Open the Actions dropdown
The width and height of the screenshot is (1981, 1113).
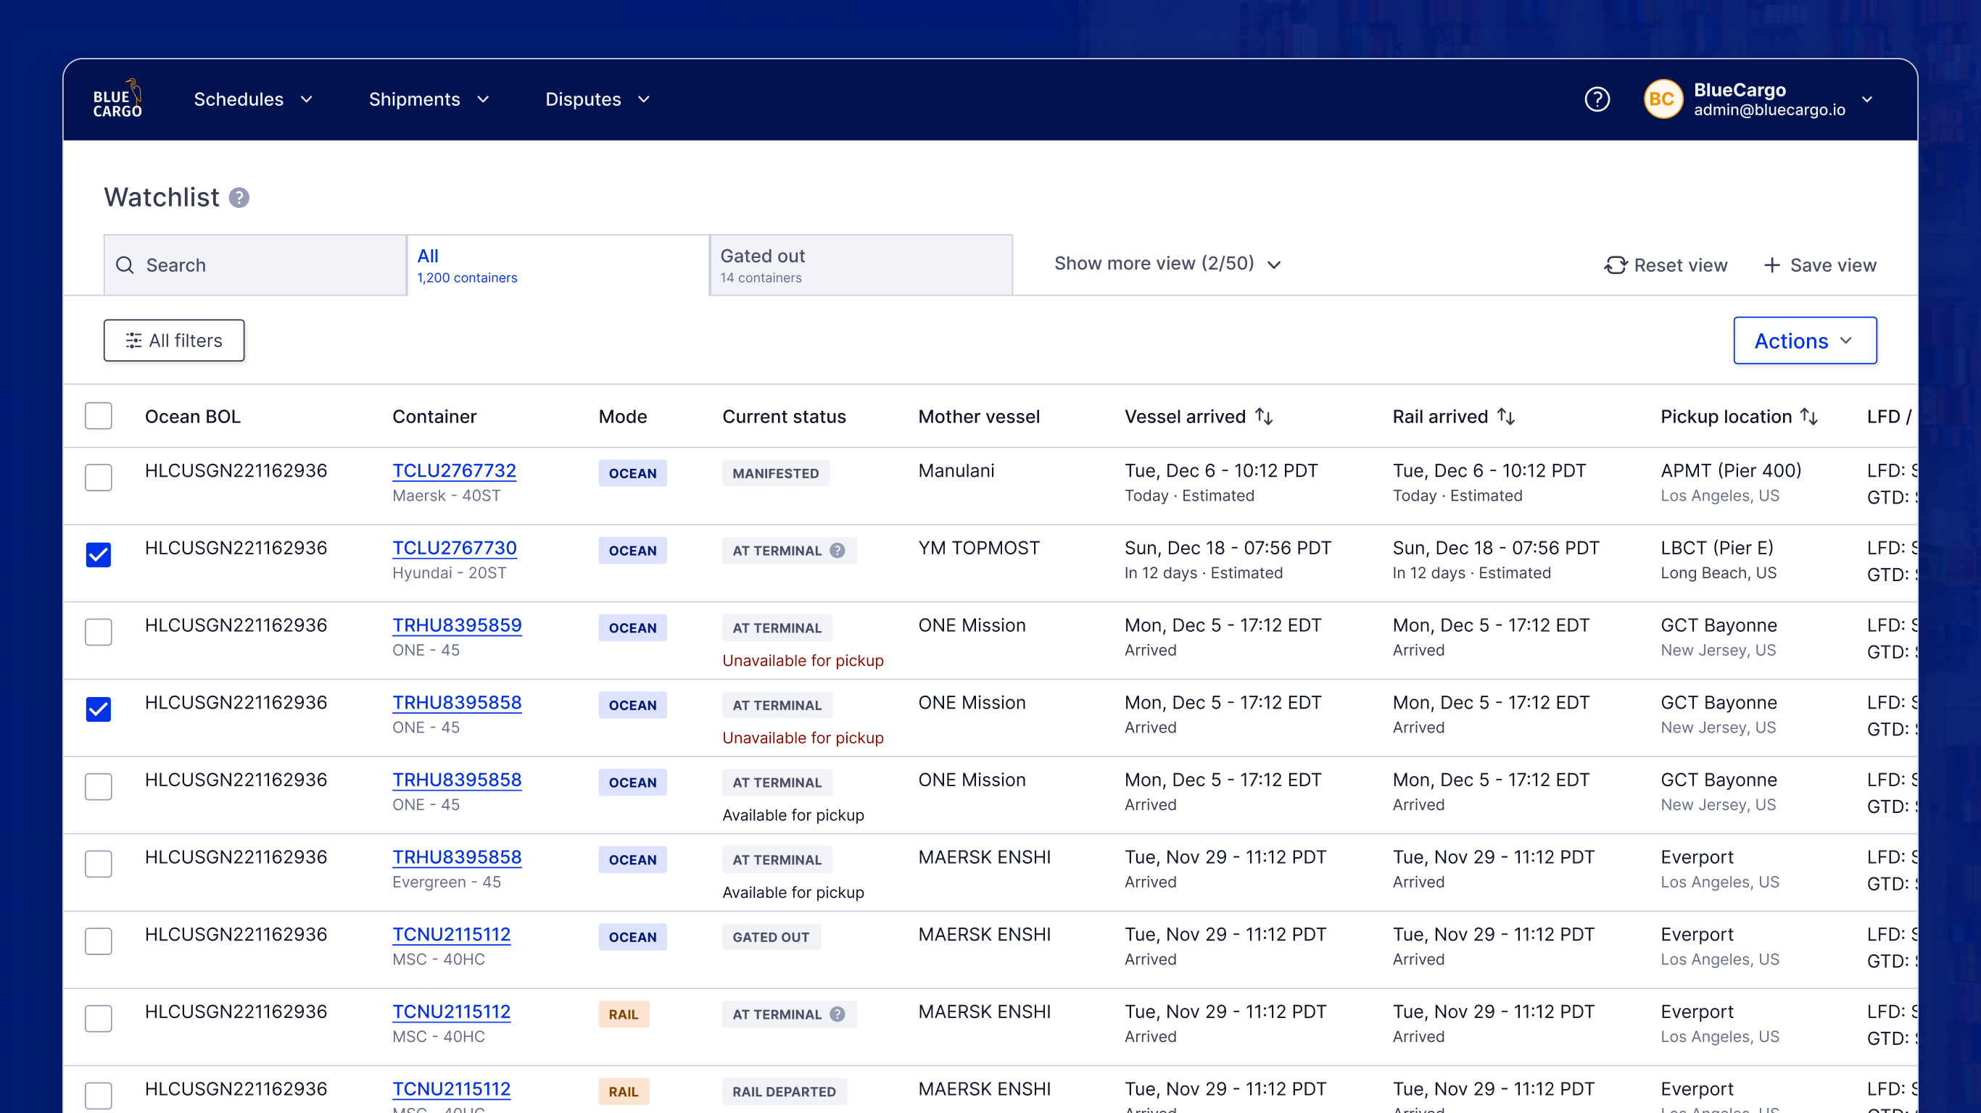coord(1804,341)
